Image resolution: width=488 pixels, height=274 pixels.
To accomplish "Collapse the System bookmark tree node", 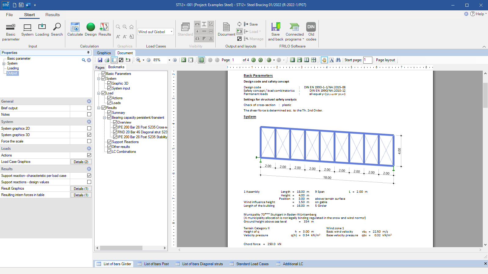I will tap(99, 79).
